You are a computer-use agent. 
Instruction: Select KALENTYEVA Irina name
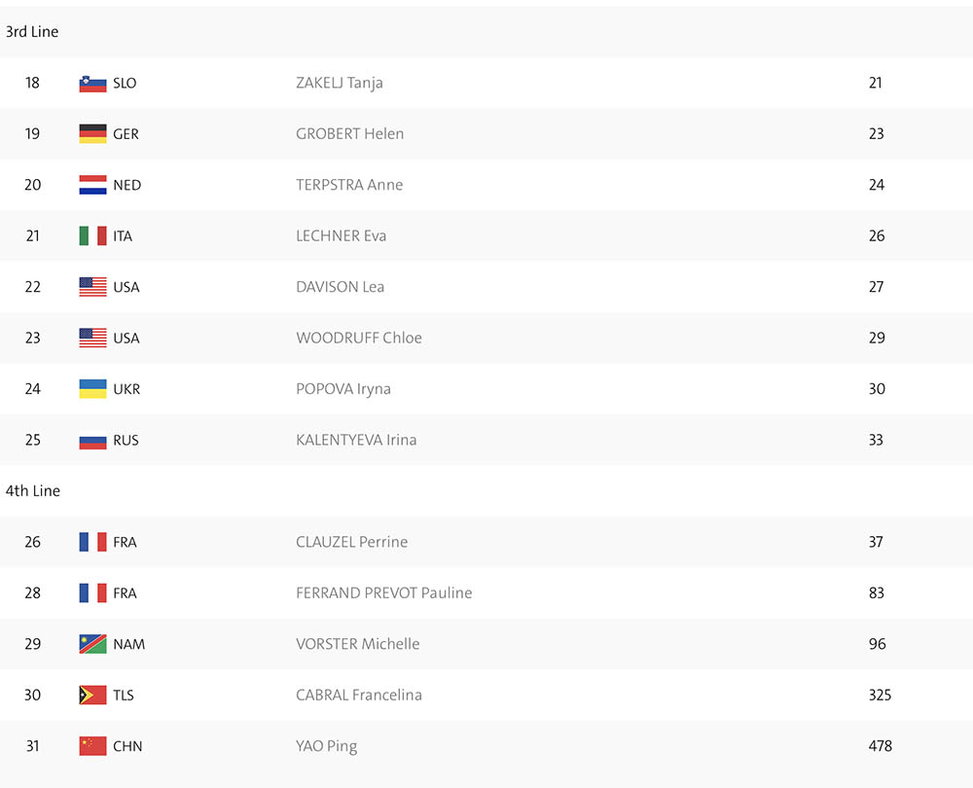[356, 440]
